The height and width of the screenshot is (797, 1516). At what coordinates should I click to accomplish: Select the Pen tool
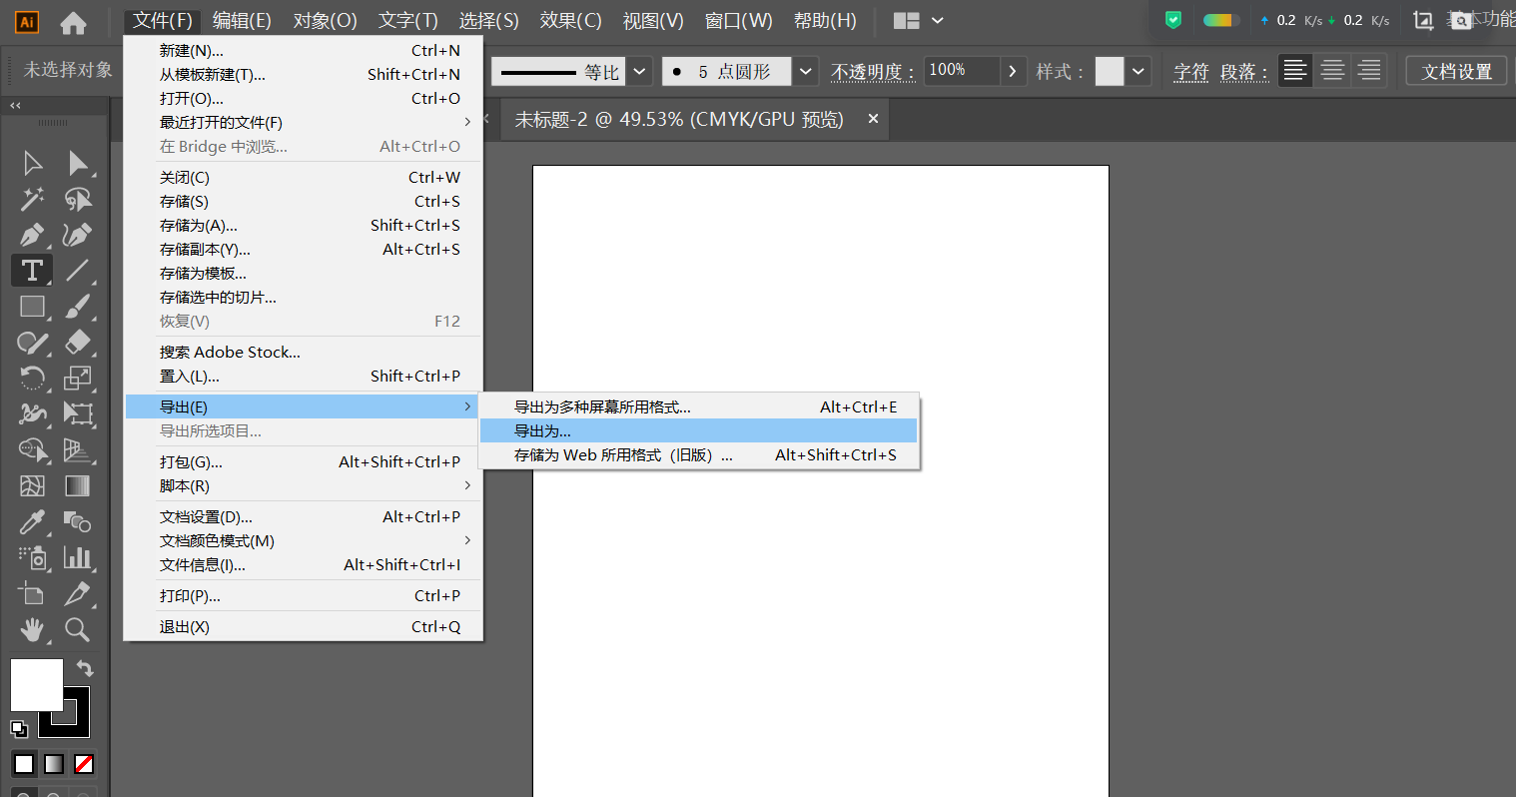pos(32,235)
